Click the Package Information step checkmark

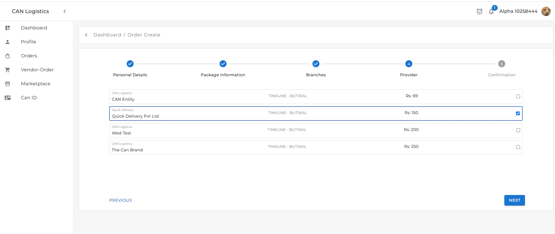tap(223, 64)
